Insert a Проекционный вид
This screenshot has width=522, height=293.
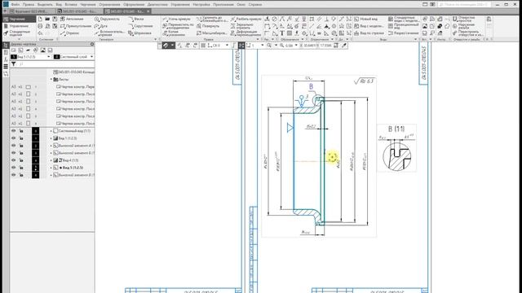[403, 26]
